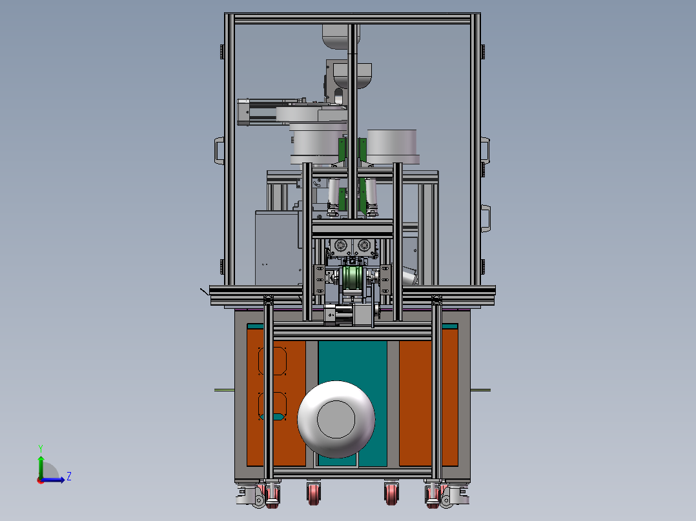Select the horizontal linear actuator on the upper left
696x521 pixels.
click(x=270, y=112)
